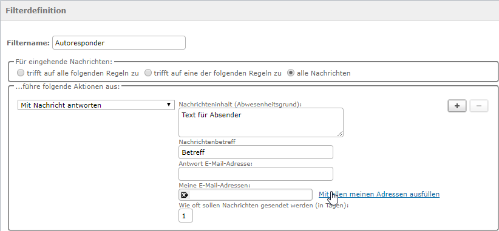Click the resize grip of the message textarea

click(340, 134)
